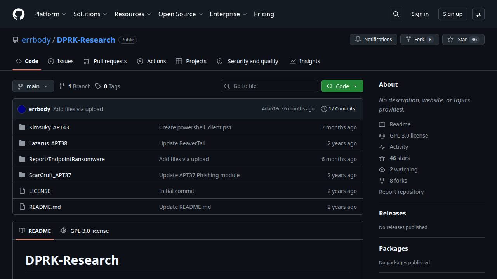Expand the Solutions navigation menu

(x=90, y=14)
